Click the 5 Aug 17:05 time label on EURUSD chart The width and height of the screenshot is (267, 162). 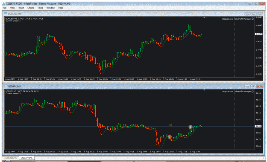[103, 79]
